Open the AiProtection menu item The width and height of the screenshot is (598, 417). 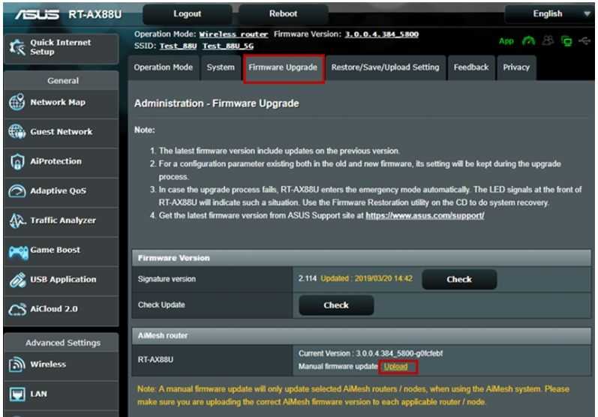61,161
